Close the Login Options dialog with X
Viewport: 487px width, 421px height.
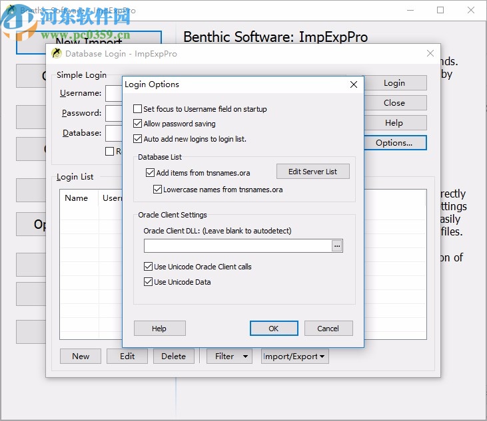[354, 84]
